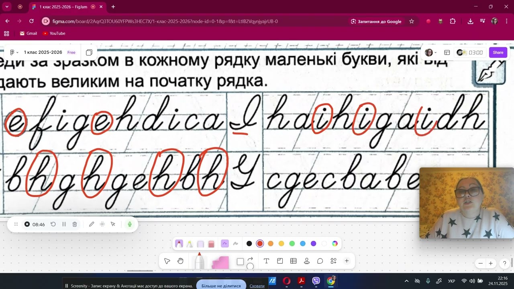Grab the Screenity toolbar handle
The height and width of the screenshot is (289, 514).
[16, 224]
